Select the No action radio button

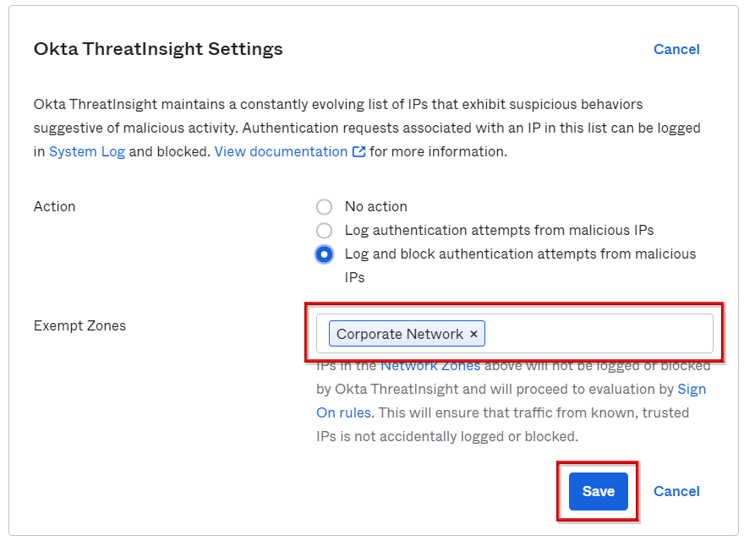click(324, 207)
